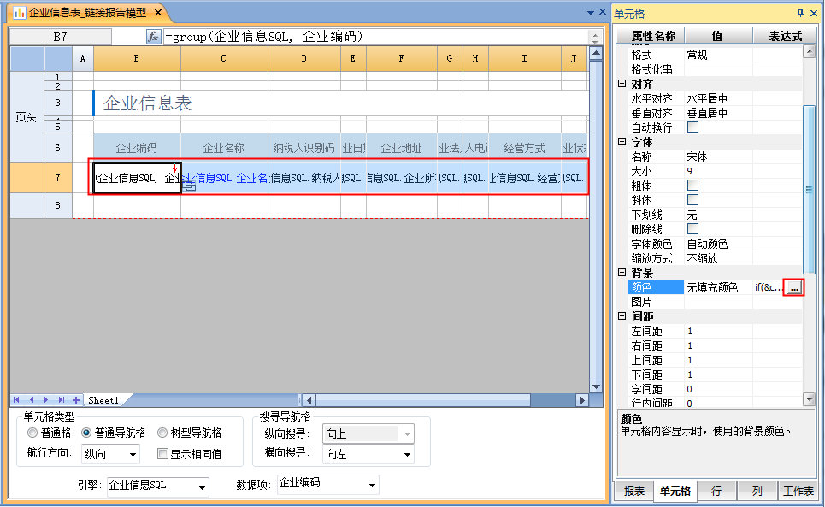825x507 pixels.
Task: Go to the next sheet arrow
Action: (48, 399)
